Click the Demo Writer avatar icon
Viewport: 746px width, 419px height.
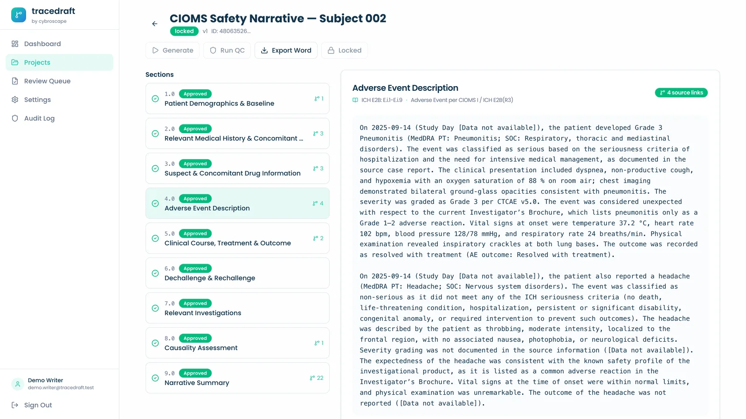click(x=18, y=384)
